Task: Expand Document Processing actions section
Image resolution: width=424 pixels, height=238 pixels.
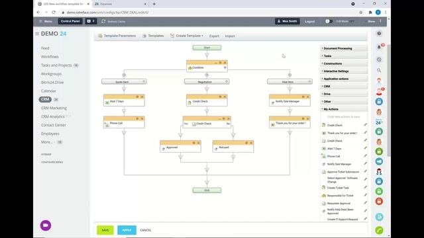Action: coord(344,48)
